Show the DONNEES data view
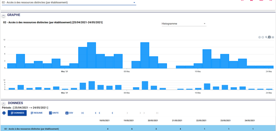This screenshot has width=276, height=131. pos(17,113)
